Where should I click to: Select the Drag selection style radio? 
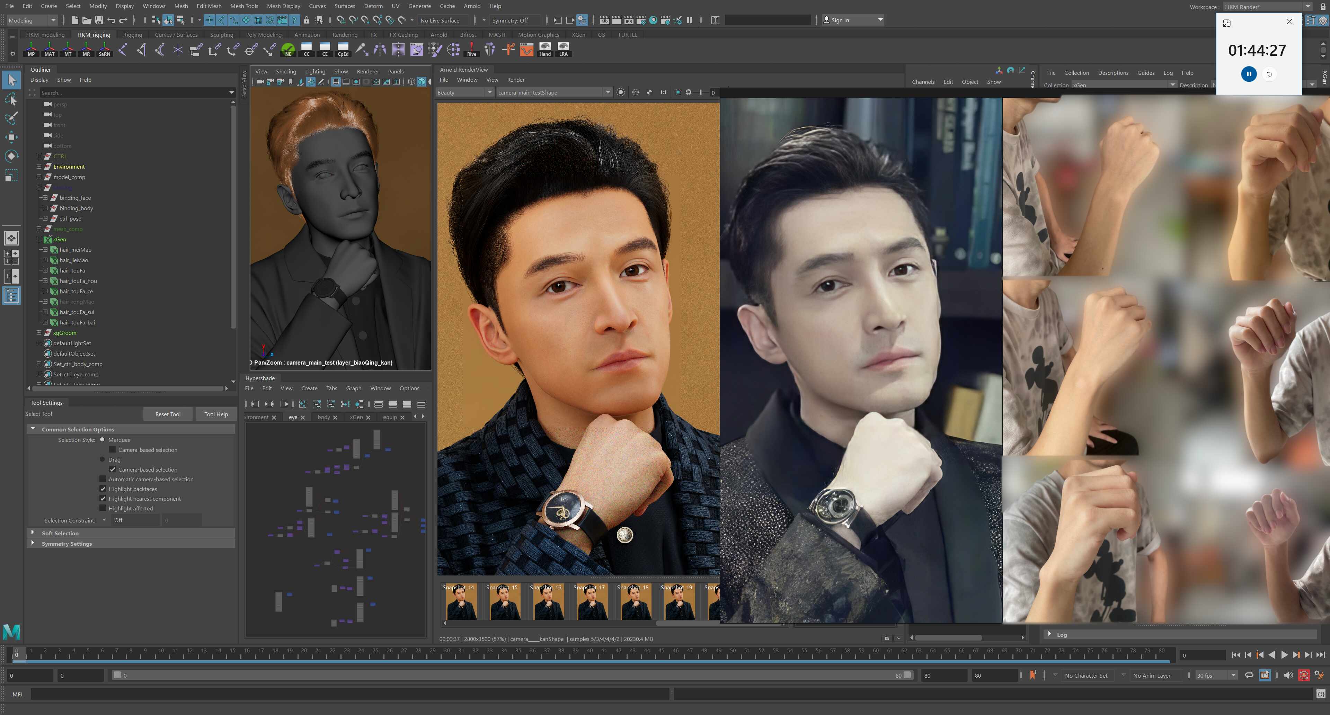pos(102,459)
